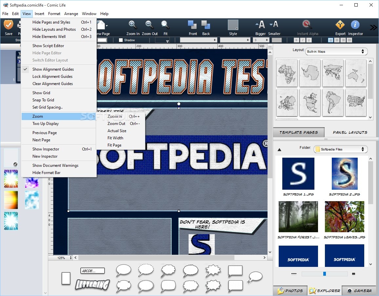Bring object to Front icon
This screenshot has width=379, height=296.
192,25
